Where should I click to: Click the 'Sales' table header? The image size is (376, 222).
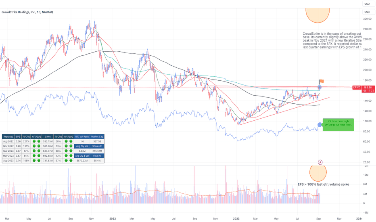click(x=48, y=136)
